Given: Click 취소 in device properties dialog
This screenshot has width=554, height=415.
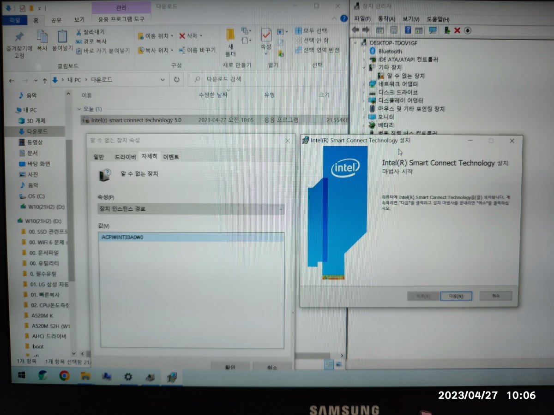Looking at the screenshot, I should coord(272,368).
